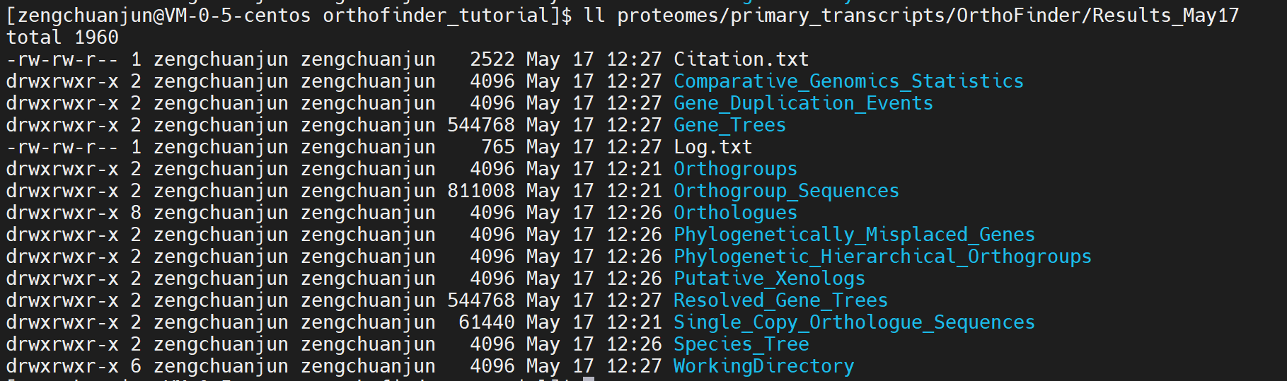Click the Phylogenetically_Misplaced_Genes directory name
Viewport: 1287px width, 381px height.
pyautogui.click(x=854, y=235)
